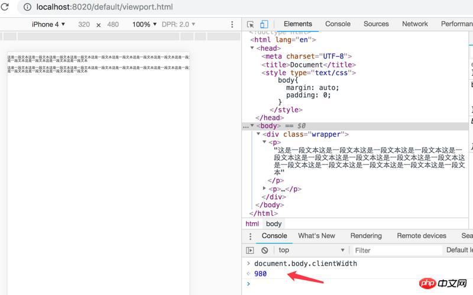Image resolution: width=473 pixels, height=295 pixels.
Task: Show the console sidebar icon
Action: click(250, 250)
